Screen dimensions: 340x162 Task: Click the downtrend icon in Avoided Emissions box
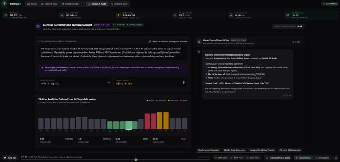108,82
